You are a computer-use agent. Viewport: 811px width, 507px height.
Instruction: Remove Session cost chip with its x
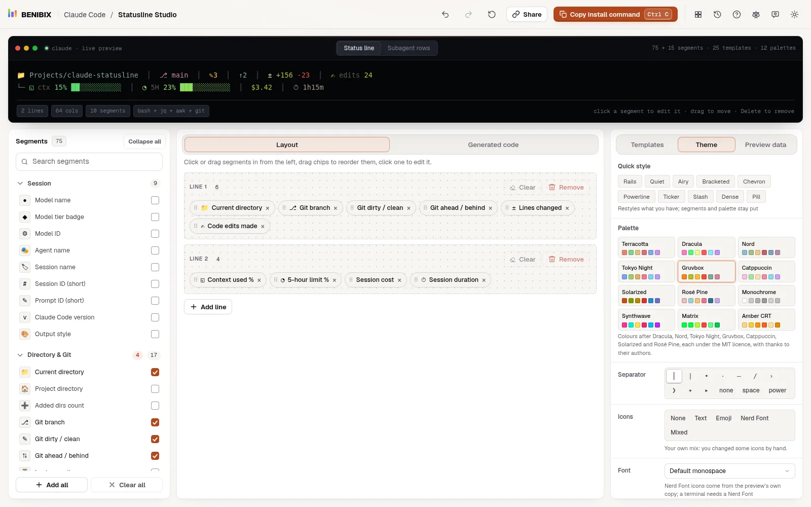pyautogui.click(x=399, y=280)
